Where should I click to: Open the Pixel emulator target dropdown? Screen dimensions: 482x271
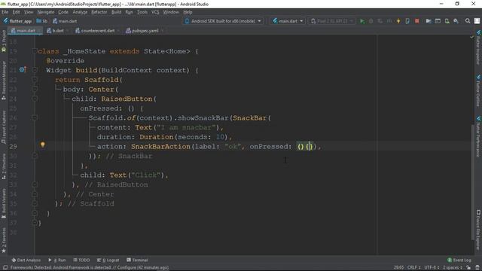331,21
